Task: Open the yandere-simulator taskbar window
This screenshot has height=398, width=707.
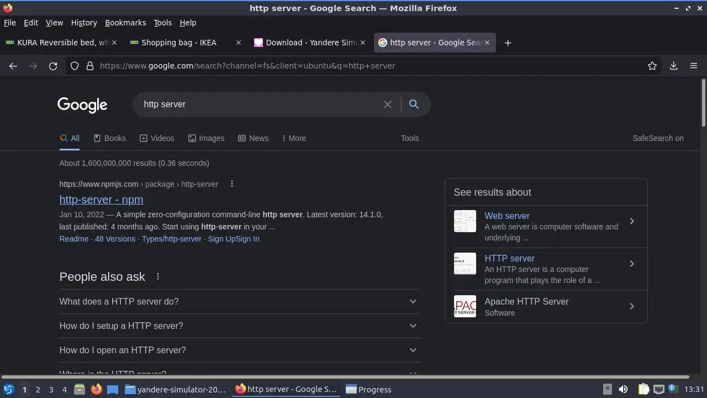Action: (175, 390)
